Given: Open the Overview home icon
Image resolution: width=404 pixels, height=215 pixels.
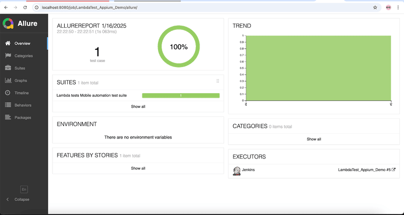Looking at the screenshot, I should (x=8, y=43).
